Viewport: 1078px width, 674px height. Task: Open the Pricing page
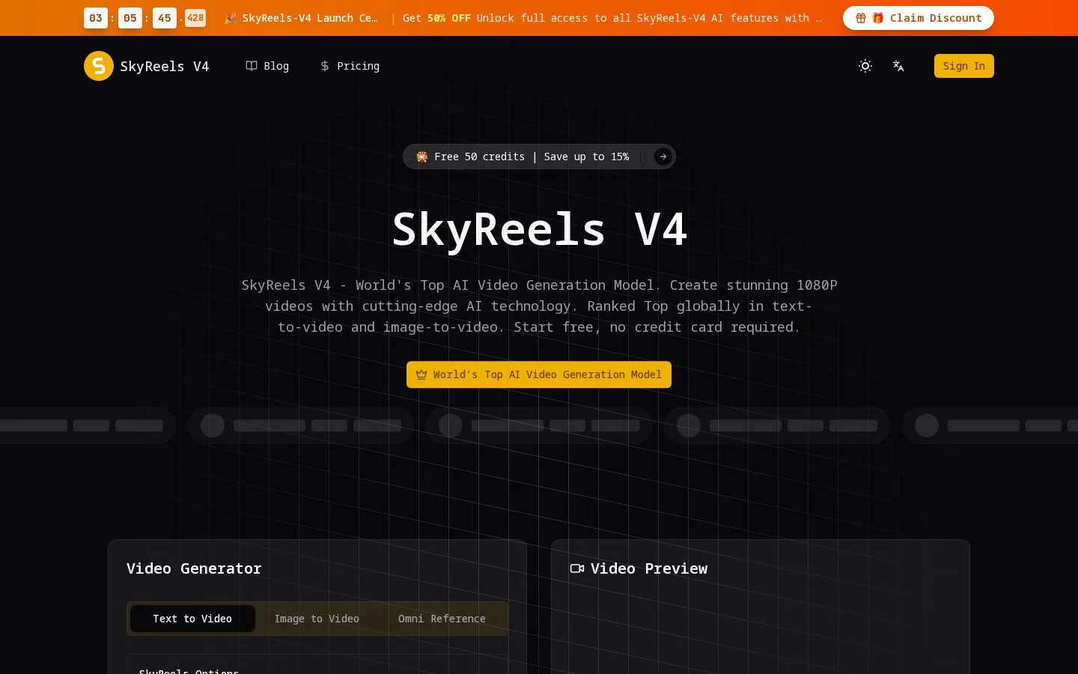pyautogui.click(x=350, y=66)
